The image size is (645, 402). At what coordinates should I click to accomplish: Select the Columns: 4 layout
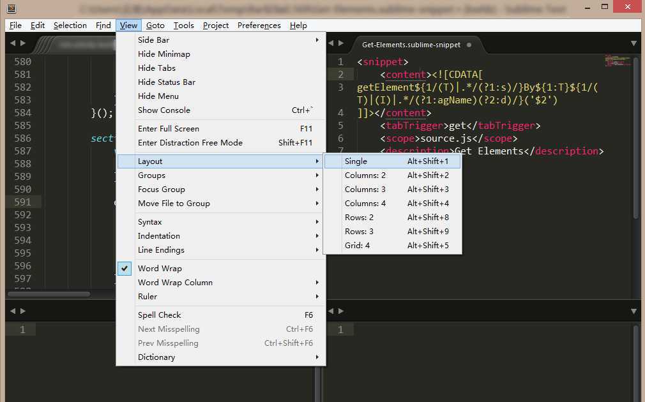(393, 203)
